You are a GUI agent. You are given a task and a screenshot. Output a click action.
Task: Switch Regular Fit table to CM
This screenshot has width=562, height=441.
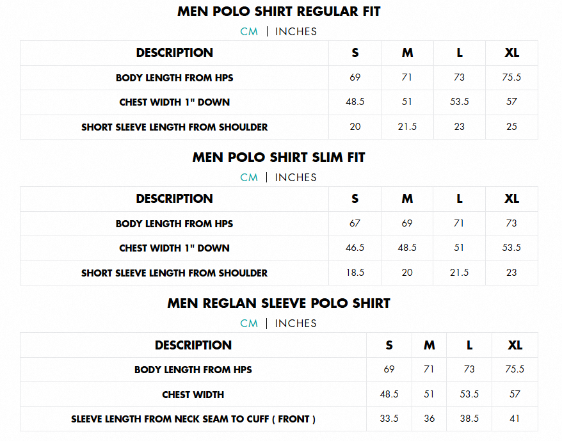click(249, 31)
